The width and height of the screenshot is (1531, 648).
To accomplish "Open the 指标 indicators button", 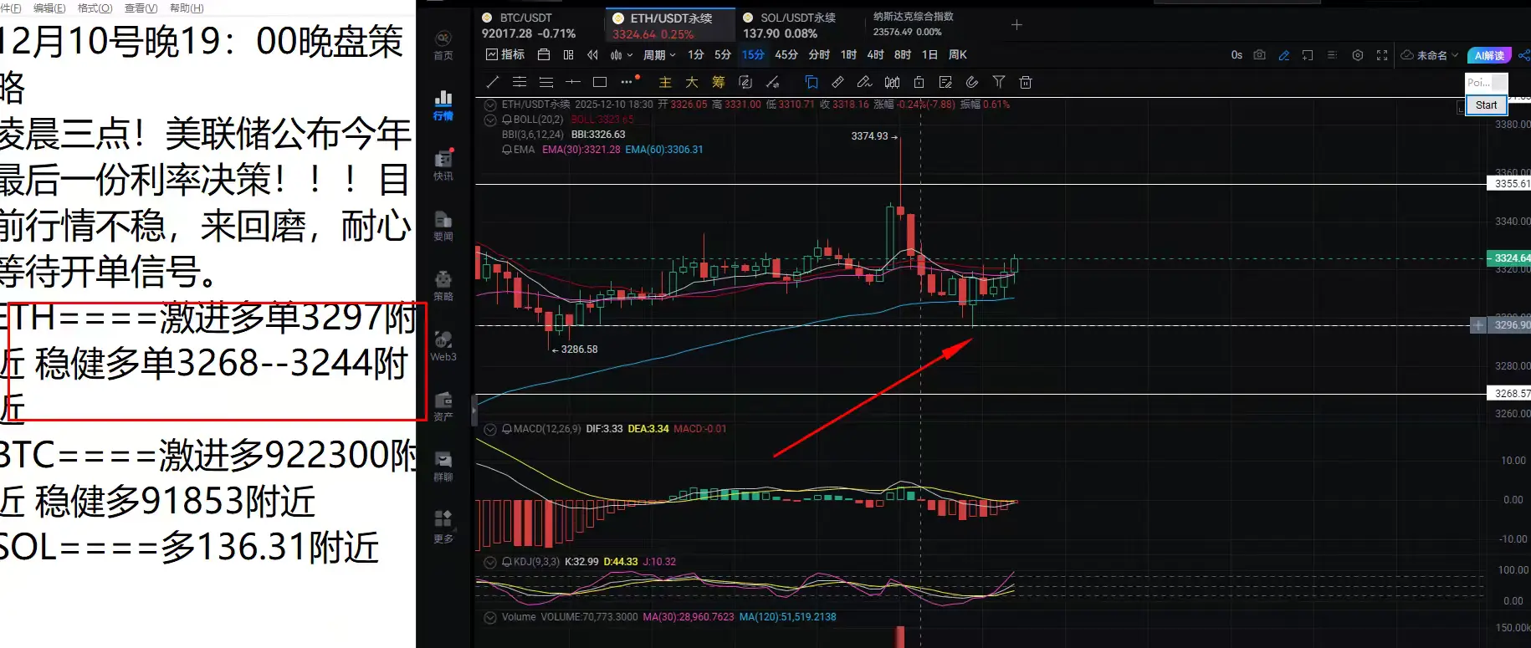I will coord(505,55).
